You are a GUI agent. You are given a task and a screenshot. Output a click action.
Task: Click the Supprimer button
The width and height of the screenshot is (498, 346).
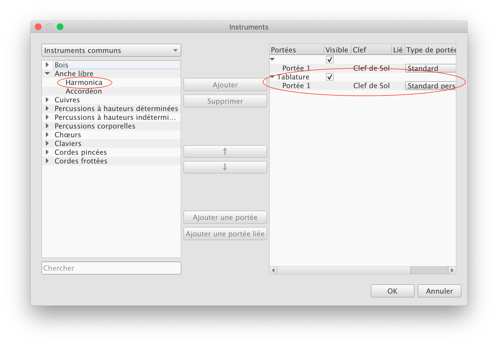click(x=225, y=101)
